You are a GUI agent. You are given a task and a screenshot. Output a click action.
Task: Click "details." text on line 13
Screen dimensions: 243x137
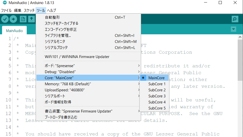click(156, 120)
